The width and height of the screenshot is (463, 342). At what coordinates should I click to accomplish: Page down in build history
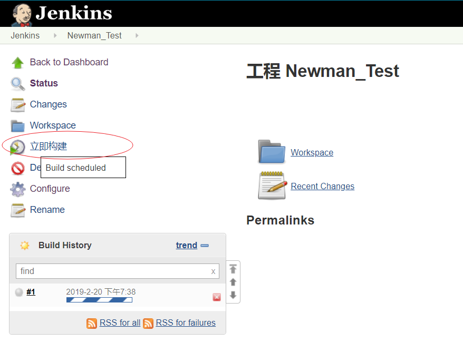[x=233, y=295]
